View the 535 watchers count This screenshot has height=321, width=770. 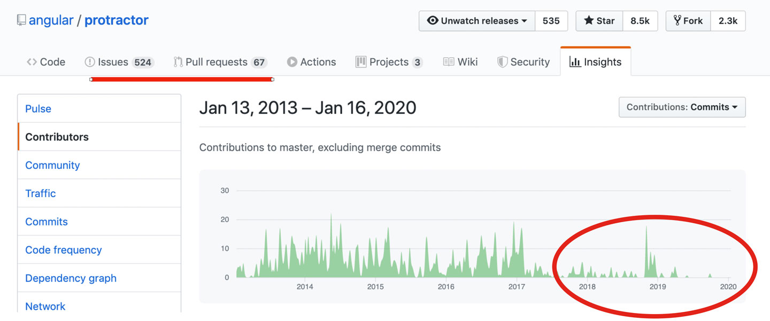[551, 21]
